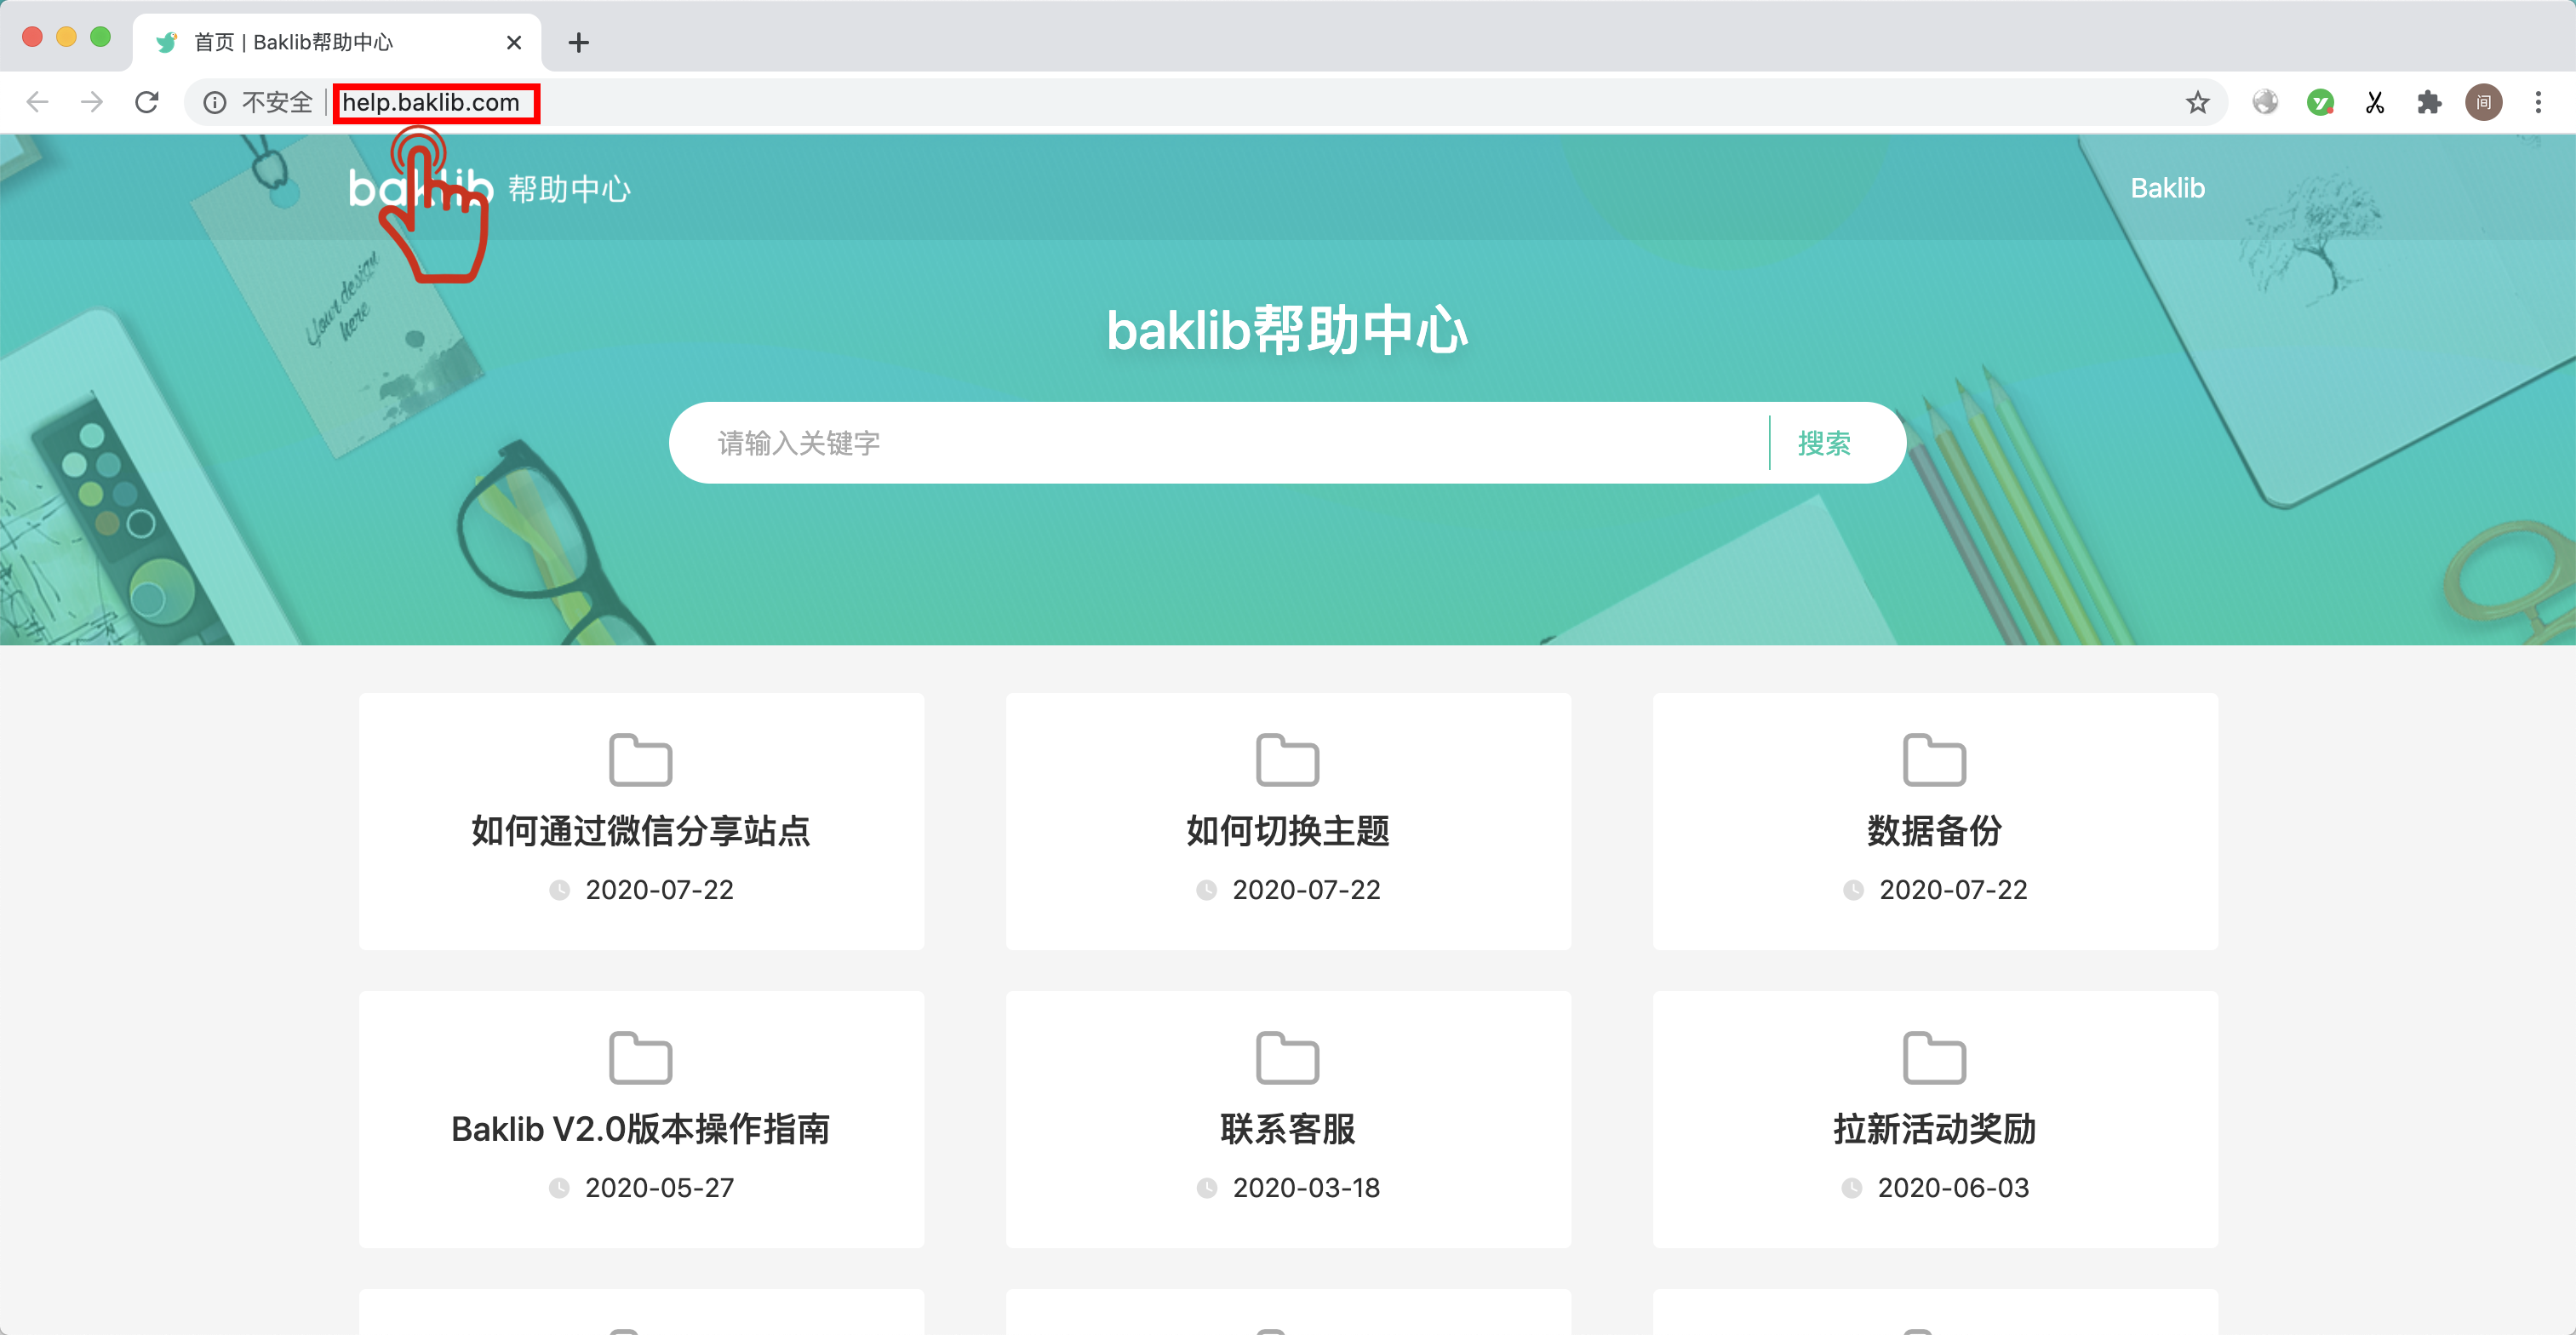Close the Baklib帮助中心 tab

(514, 42)
